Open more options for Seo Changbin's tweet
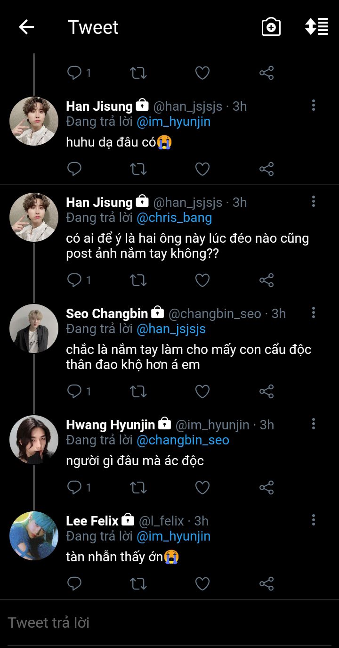The width and height of the screenshot is (339, 648). pyautogui.click(x=313, y=313)
